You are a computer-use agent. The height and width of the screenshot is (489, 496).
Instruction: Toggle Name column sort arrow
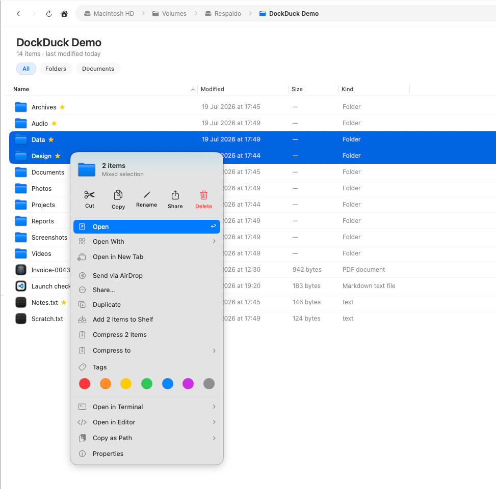coord(193,90)
